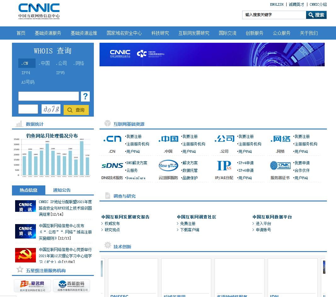This screenshot has height=297, width=336.
Task: Open the IP/AS allocation icon
Action: tap(224, 165)
